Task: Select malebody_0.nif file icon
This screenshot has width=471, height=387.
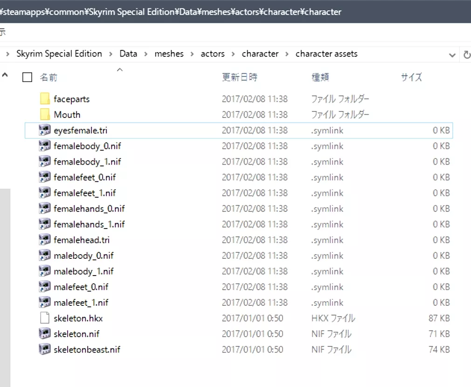Action: click(45, 255)
